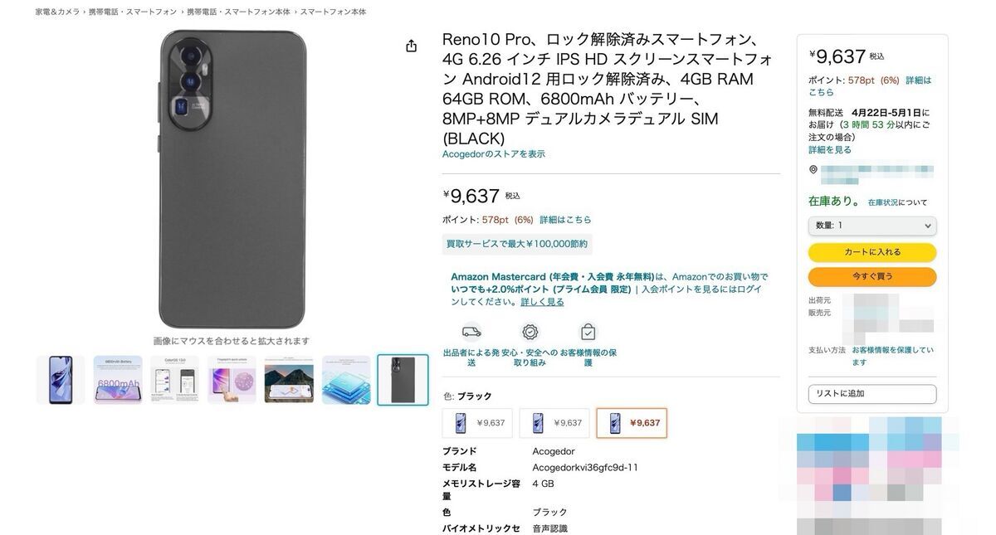Select the blue chip processor thumbnail

(346, 380)
